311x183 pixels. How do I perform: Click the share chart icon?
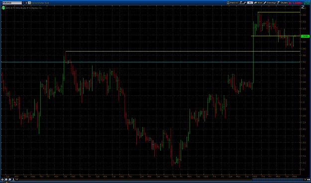[x=241, y=3]
